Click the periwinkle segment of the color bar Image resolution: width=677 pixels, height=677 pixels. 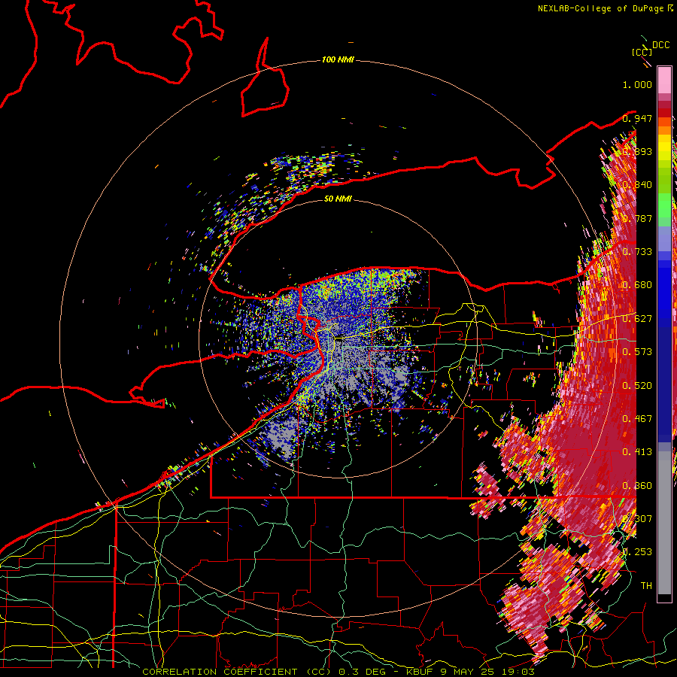[664, 238]
